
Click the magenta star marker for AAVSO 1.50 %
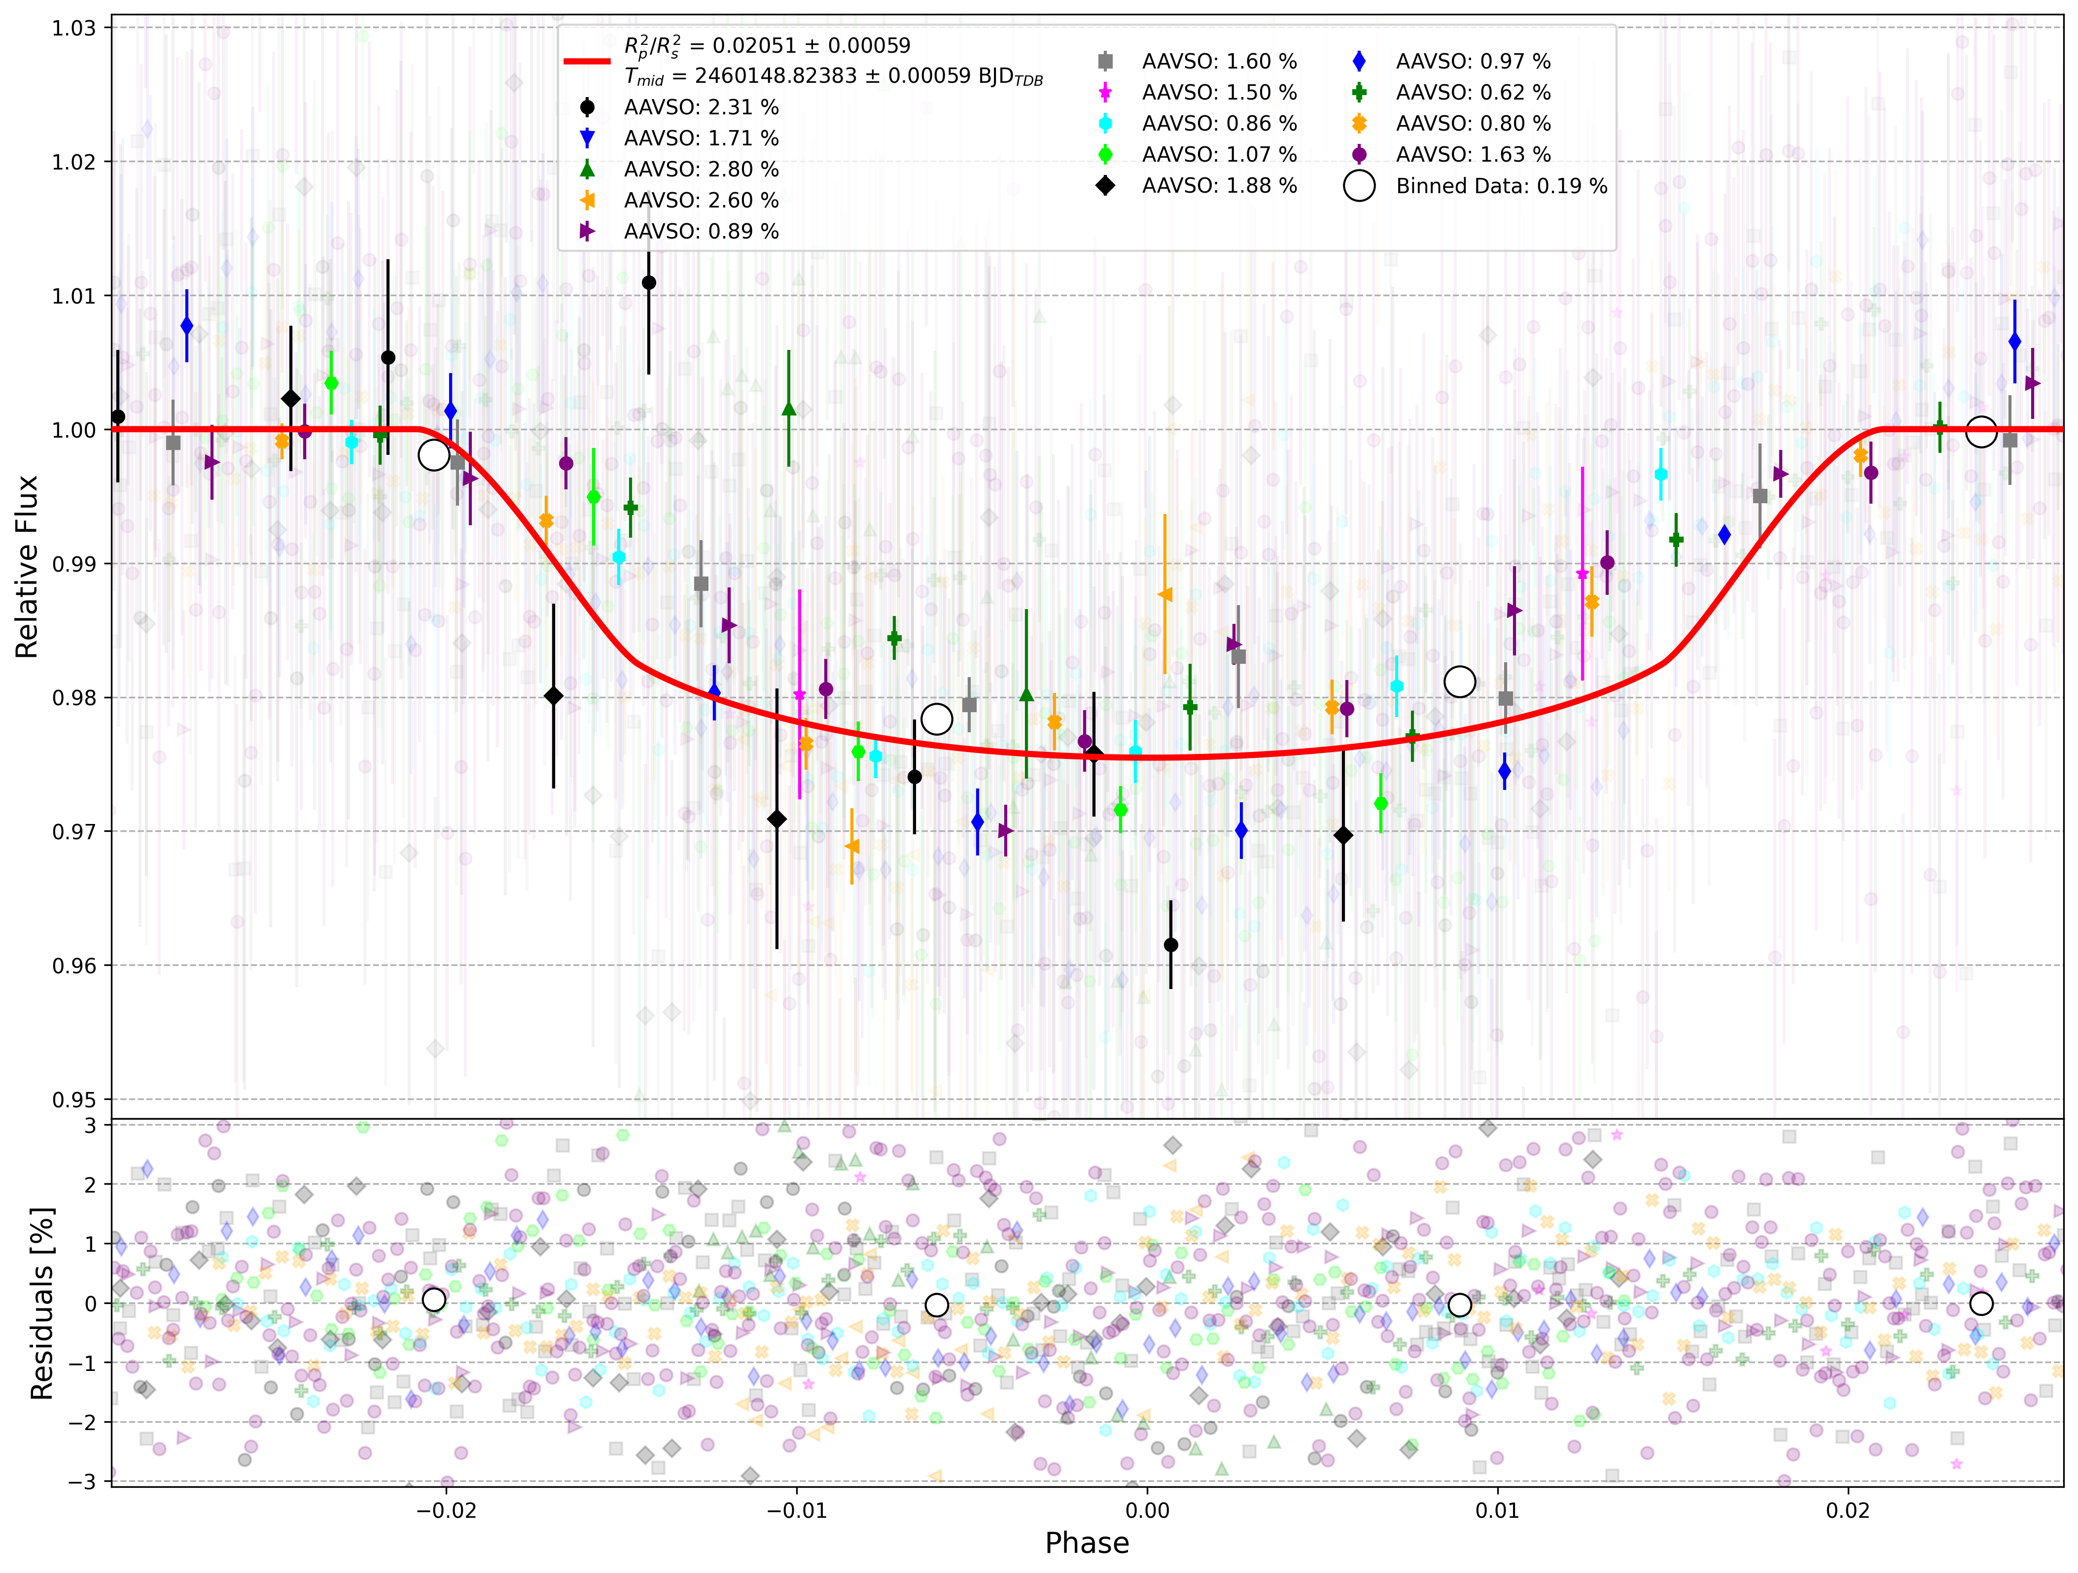pos(1106,92)
